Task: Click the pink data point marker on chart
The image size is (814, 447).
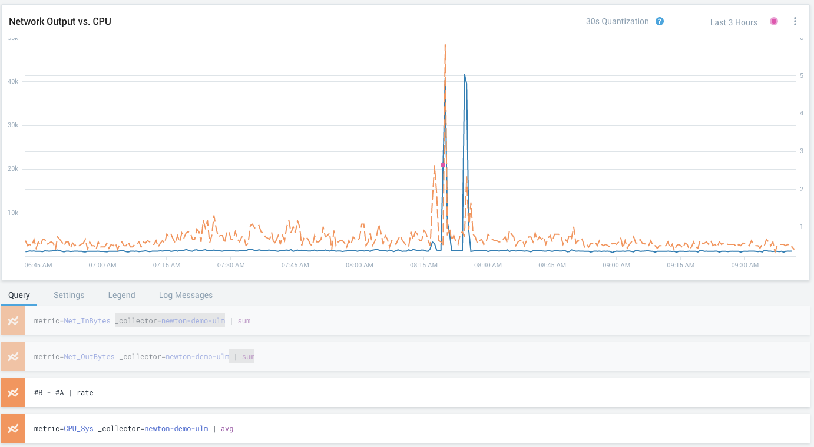Action: pos(443,165)
